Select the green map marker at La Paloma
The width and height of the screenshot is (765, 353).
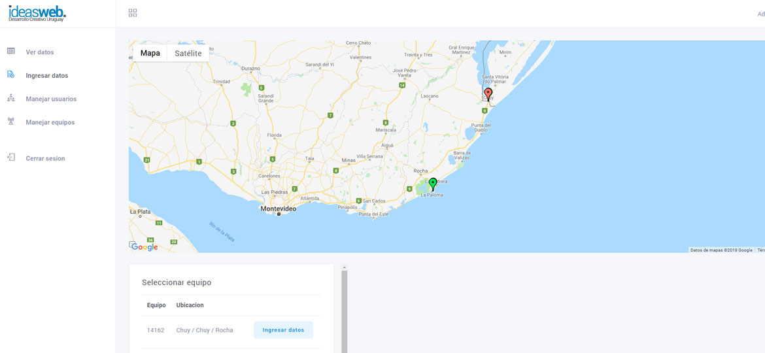[433, 184]
